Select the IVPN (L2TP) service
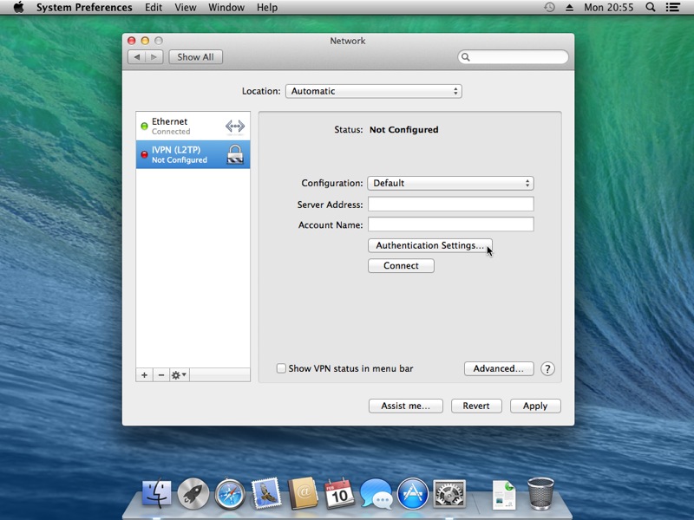The width and height of the screenshot is (694, 520). coord(193,154)
